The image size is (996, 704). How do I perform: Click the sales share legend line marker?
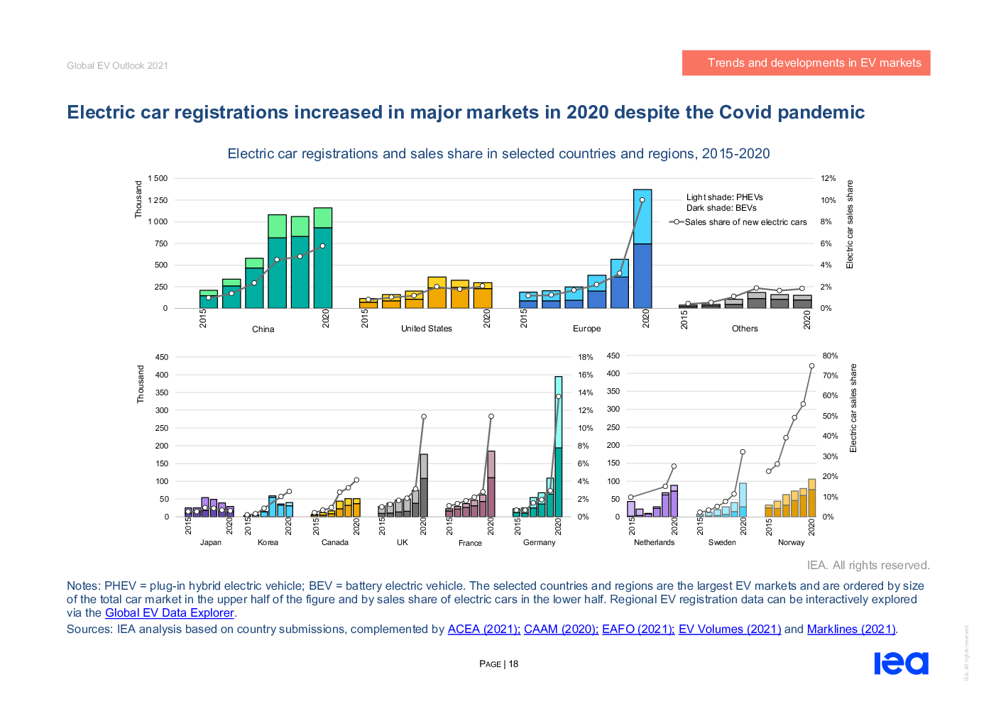[677, 222]
